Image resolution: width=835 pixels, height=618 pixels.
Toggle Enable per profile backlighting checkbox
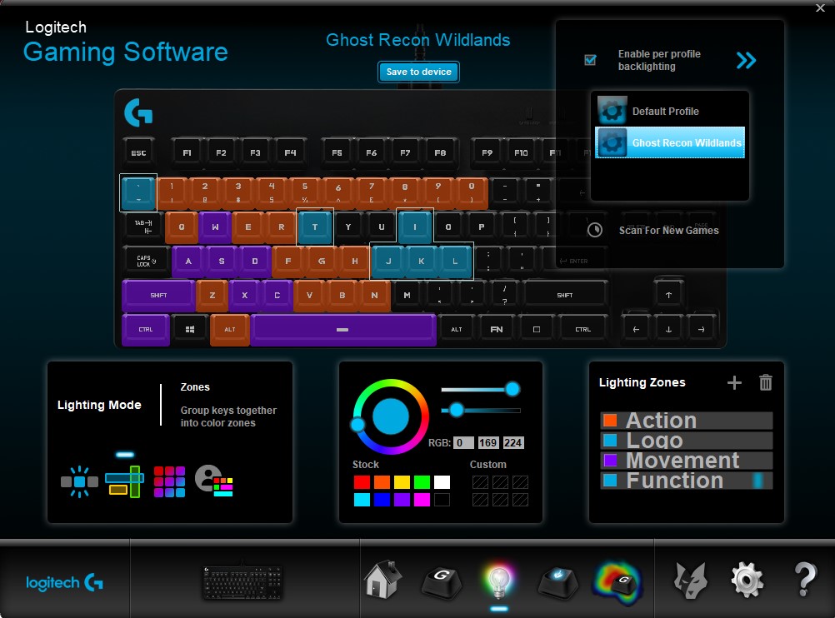point(590,60)
